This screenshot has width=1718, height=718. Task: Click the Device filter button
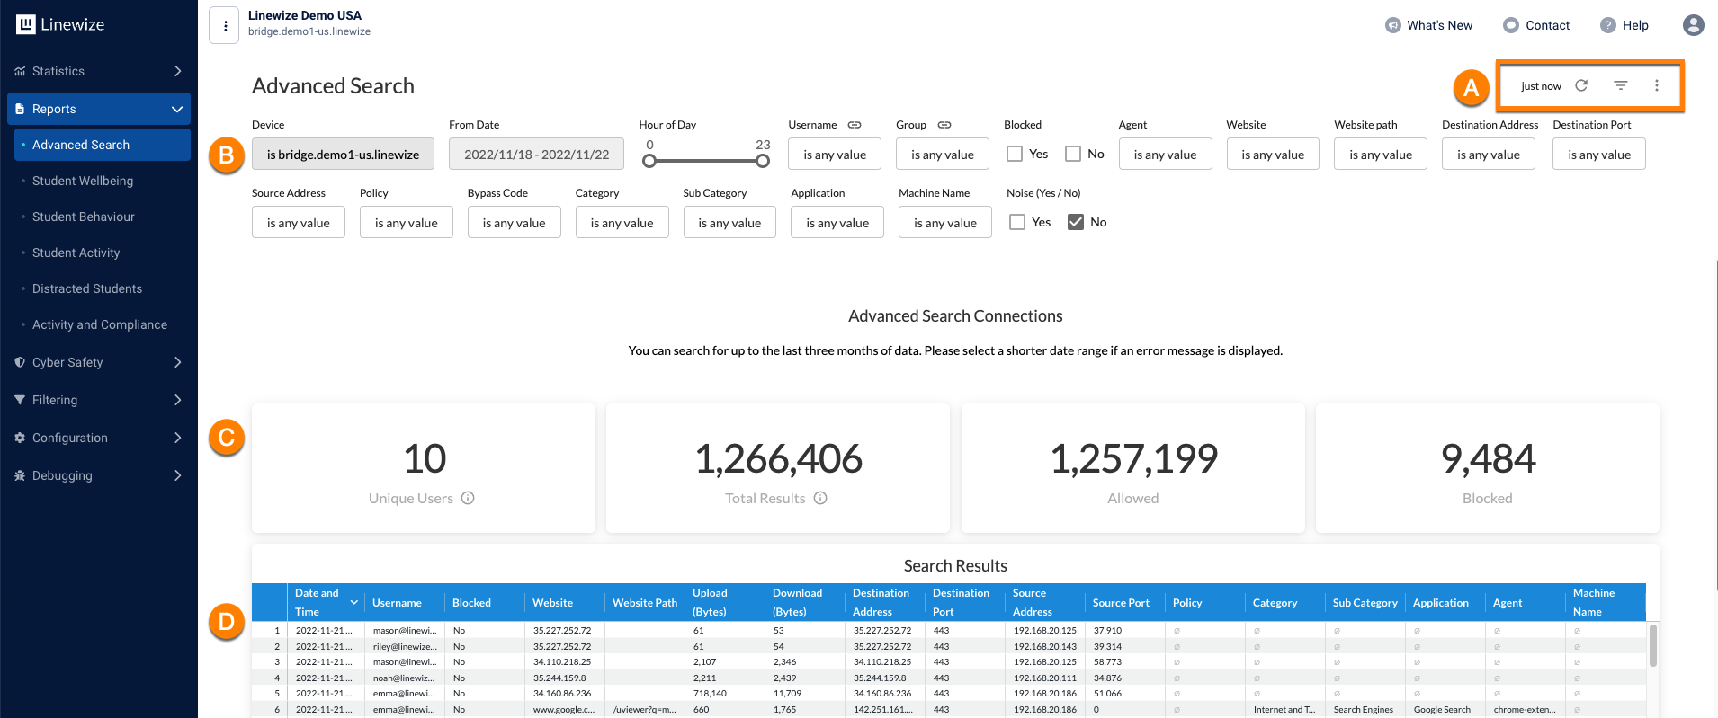(343, 154)
